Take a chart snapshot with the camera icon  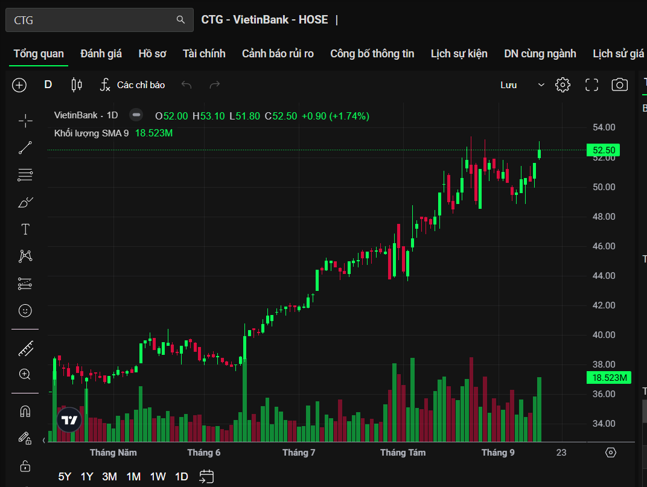click(619, 85)
